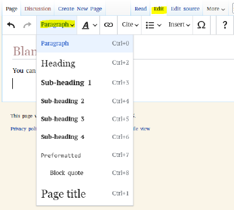The height and width of the screenshot is (210, 234).
Task: Select Sub-heading 1 format
Action: point(85,83)
